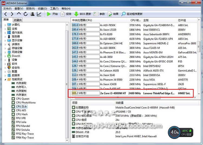
Task: Expand the 计算机 tree node
Action: pos(5,25)
